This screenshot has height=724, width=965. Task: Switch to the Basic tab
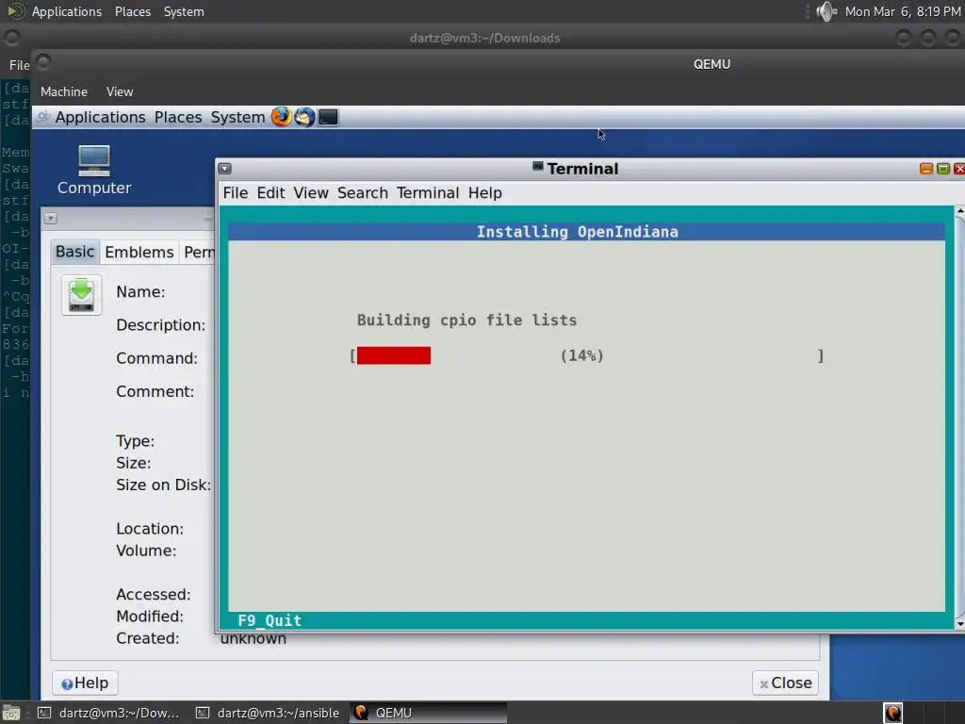(75, 252)
